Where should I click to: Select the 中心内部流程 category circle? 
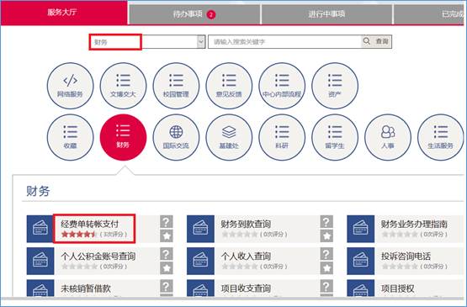point(282,86)
